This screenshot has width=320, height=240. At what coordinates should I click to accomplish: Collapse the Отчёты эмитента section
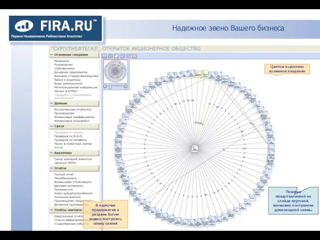coord(51,210)
